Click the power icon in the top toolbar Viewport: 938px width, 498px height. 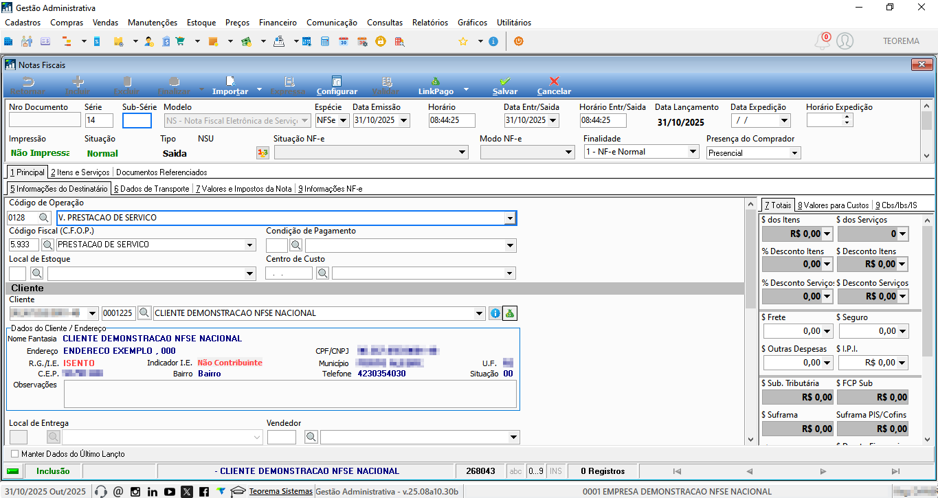[518, 41]
